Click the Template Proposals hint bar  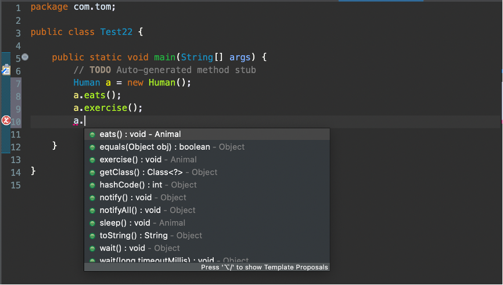pyautogui.click(x=207, y=268)
